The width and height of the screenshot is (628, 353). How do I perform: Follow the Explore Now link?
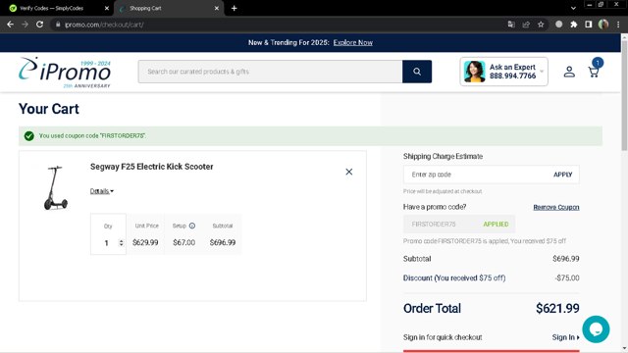click(x=353, y=42)
